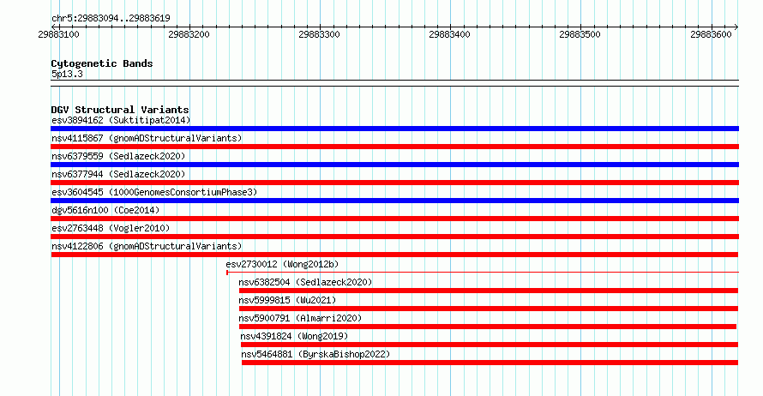Select the blue esv3604545 variant bar
The image size is (763, 396).
click(394, 201)
